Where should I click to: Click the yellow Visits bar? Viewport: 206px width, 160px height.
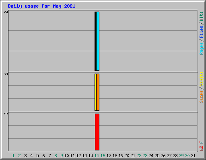click(95, 92)
